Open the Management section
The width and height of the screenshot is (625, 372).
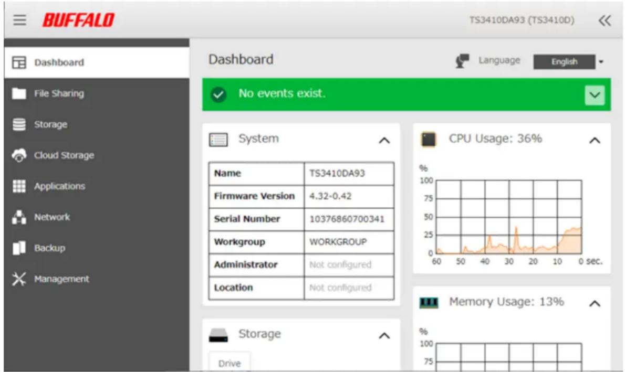97,279
